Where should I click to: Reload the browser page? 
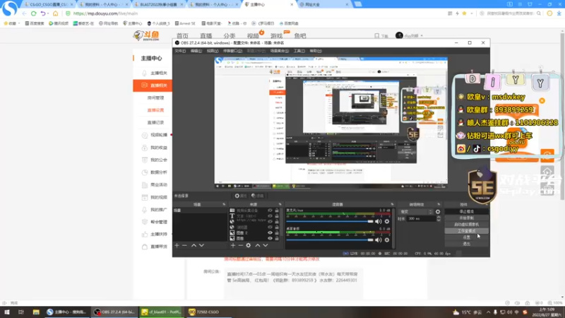point(33,13)
